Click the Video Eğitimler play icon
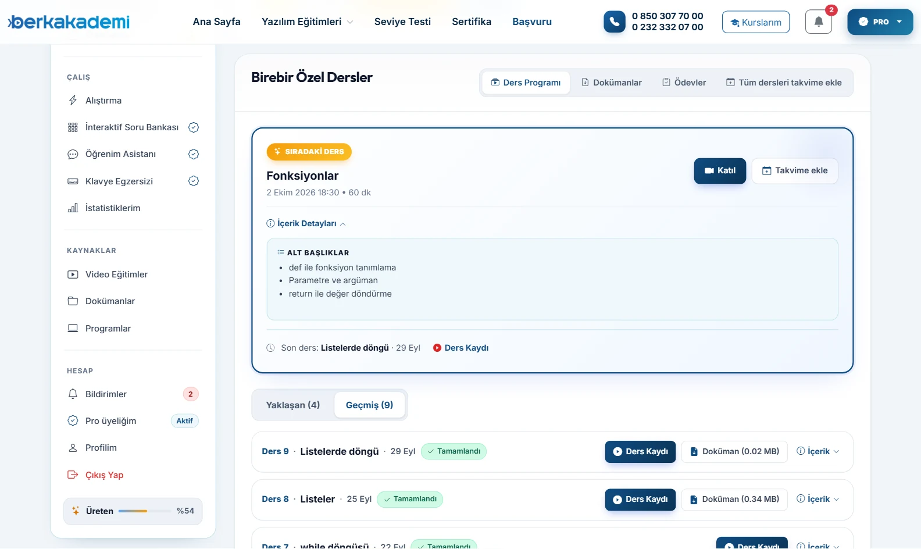921x549 pixels. pyautogui.click(x=73, y=274)
